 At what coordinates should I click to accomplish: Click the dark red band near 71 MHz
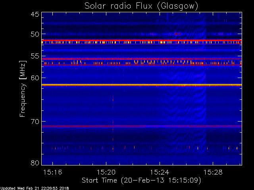[x=142, y=126]
